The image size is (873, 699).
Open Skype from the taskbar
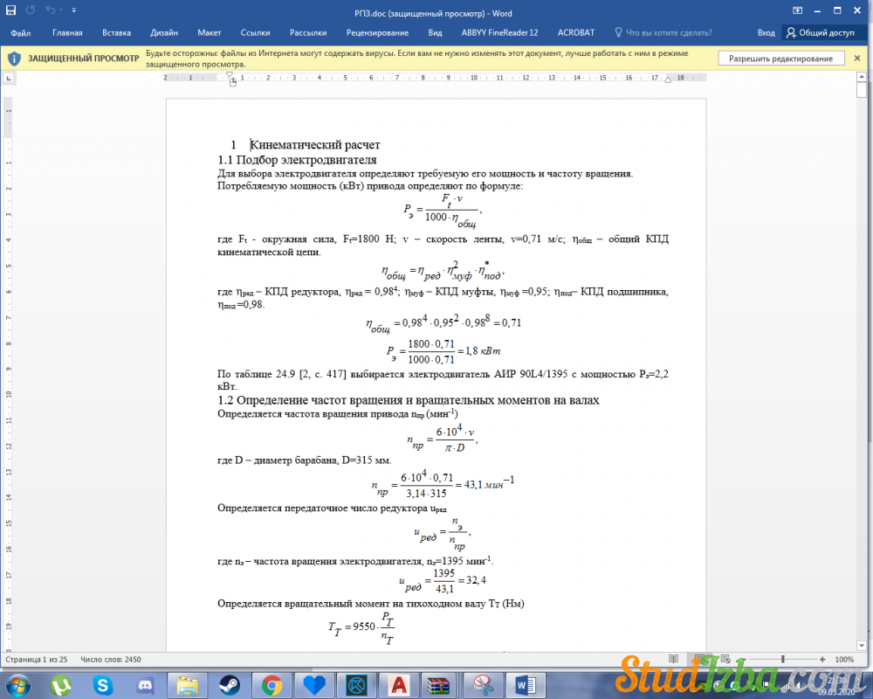(x=102, y=685)
